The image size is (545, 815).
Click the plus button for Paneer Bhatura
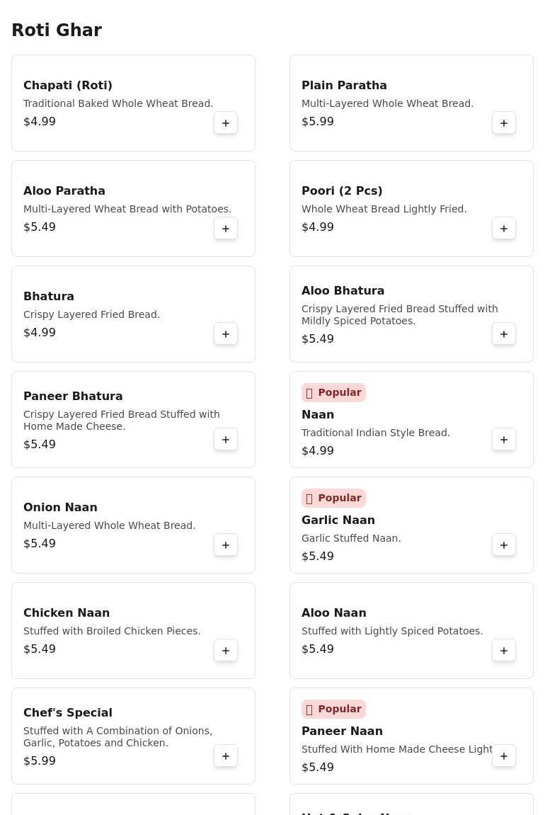point(226,440)
